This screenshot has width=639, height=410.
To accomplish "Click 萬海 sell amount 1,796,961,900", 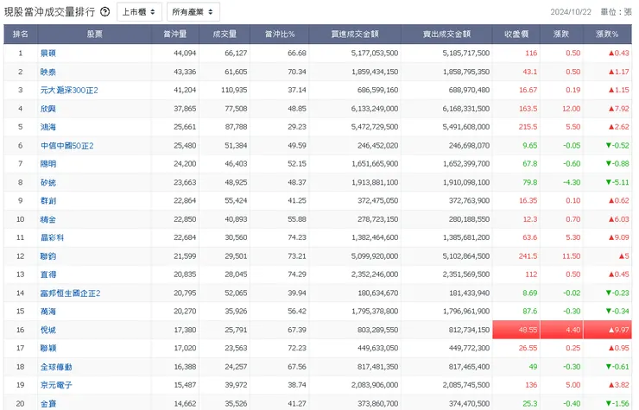I will point(465,312).
